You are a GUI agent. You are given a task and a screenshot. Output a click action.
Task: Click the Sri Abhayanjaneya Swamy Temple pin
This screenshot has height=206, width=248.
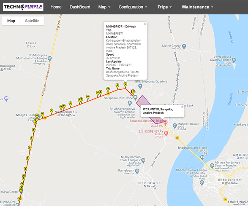130,103
